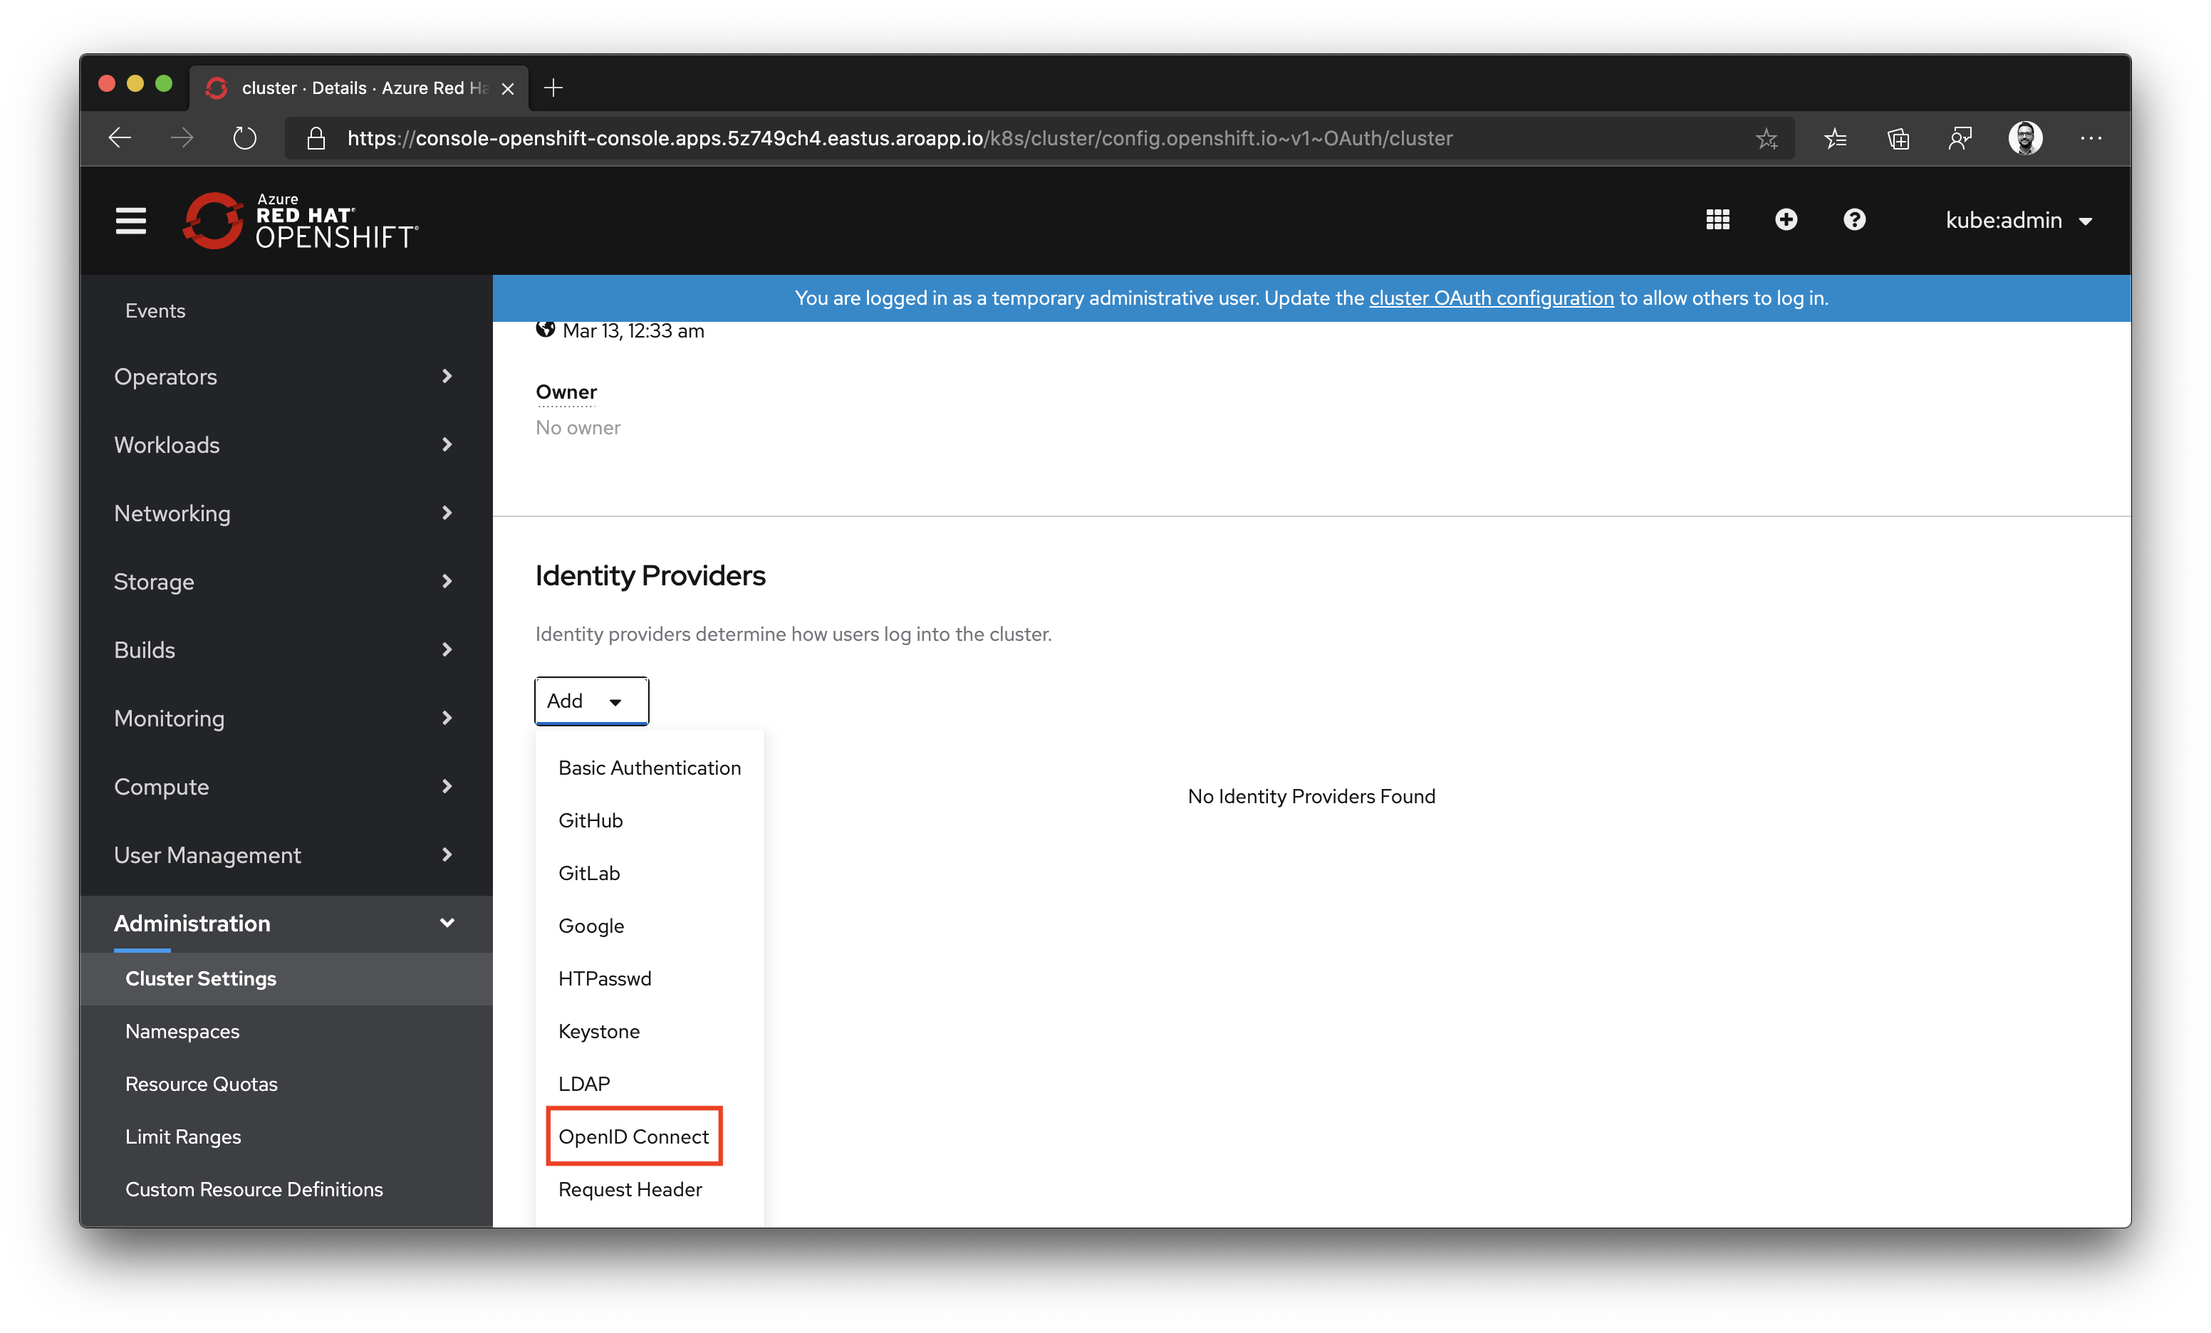Expand the User Management section
This screenshot has width=2211, height=1333.
tap(286, 855)
